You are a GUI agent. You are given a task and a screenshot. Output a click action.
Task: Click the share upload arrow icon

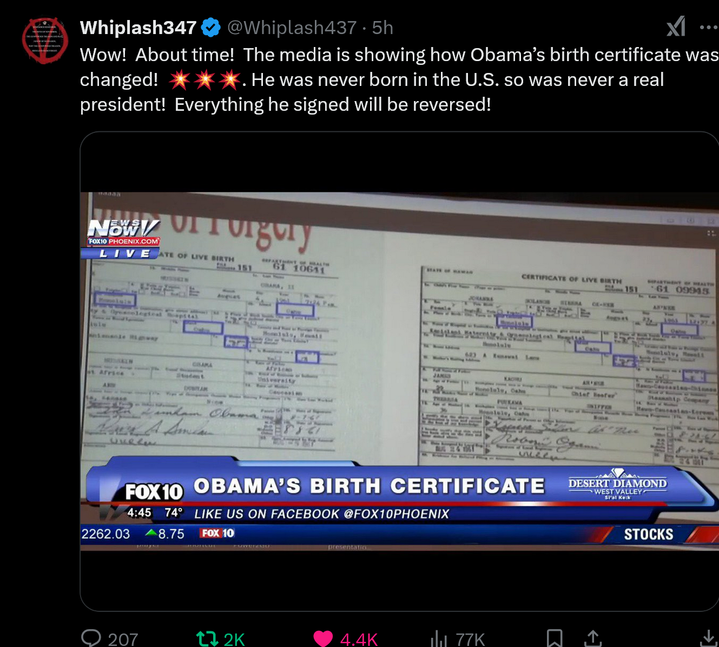click(x=593, y=638)
